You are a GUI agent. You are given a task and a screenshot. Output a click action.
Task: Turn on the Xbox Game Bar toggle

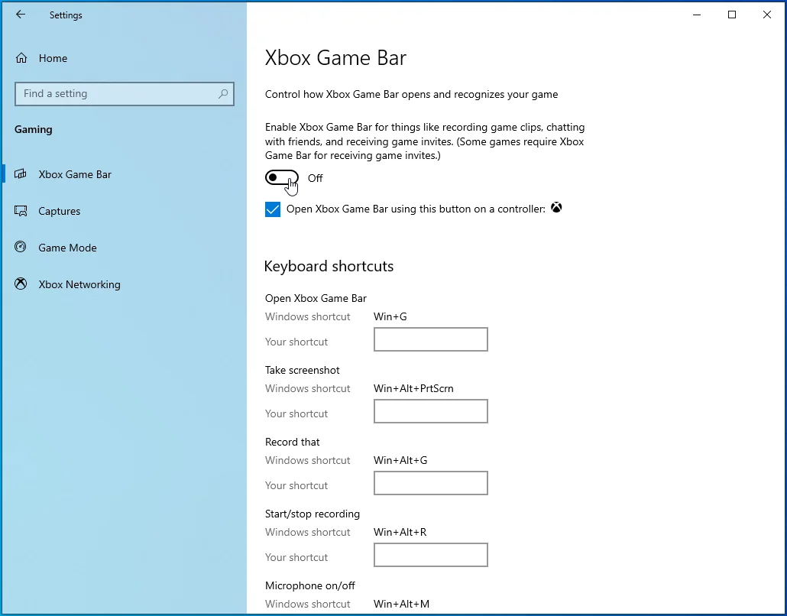pyautogui.click(x=282, y=178)
